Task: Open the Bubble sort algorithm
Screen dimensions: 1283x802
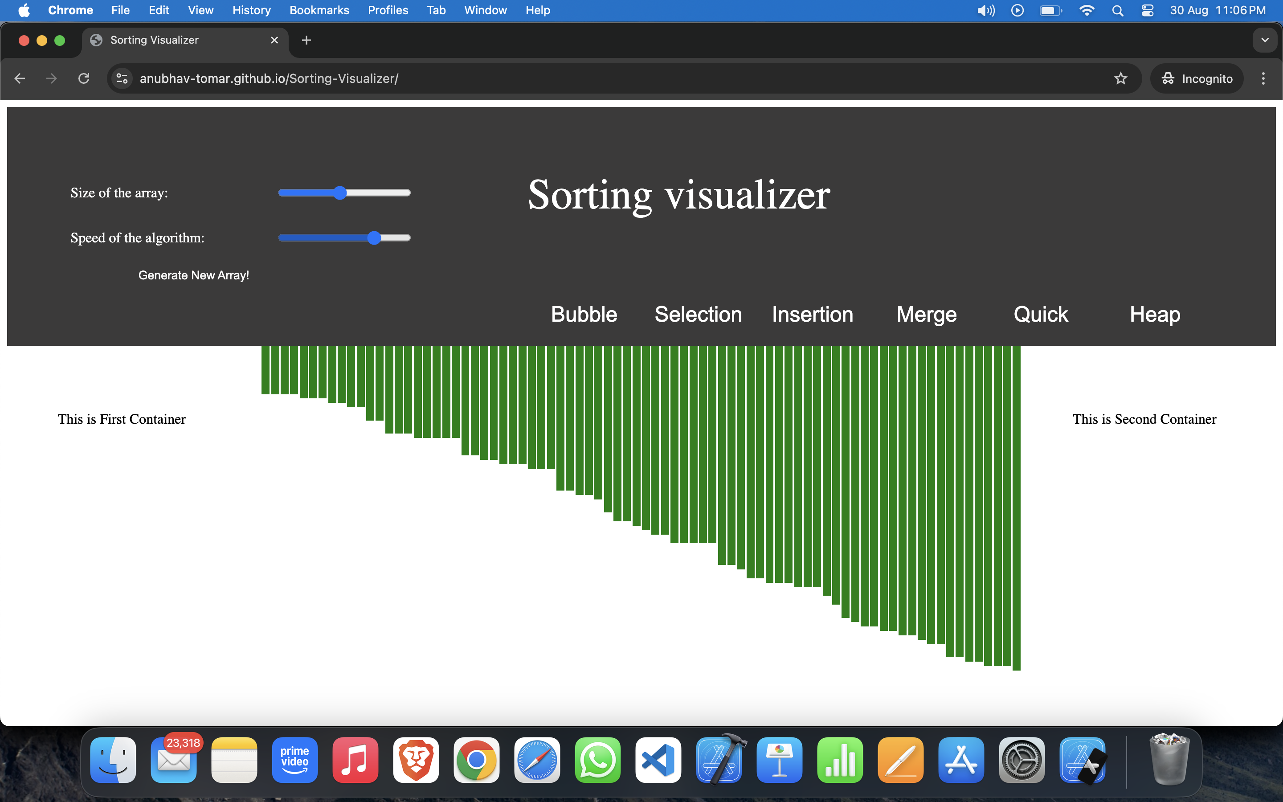Action: pyautogui.click(x=583, y=314)
